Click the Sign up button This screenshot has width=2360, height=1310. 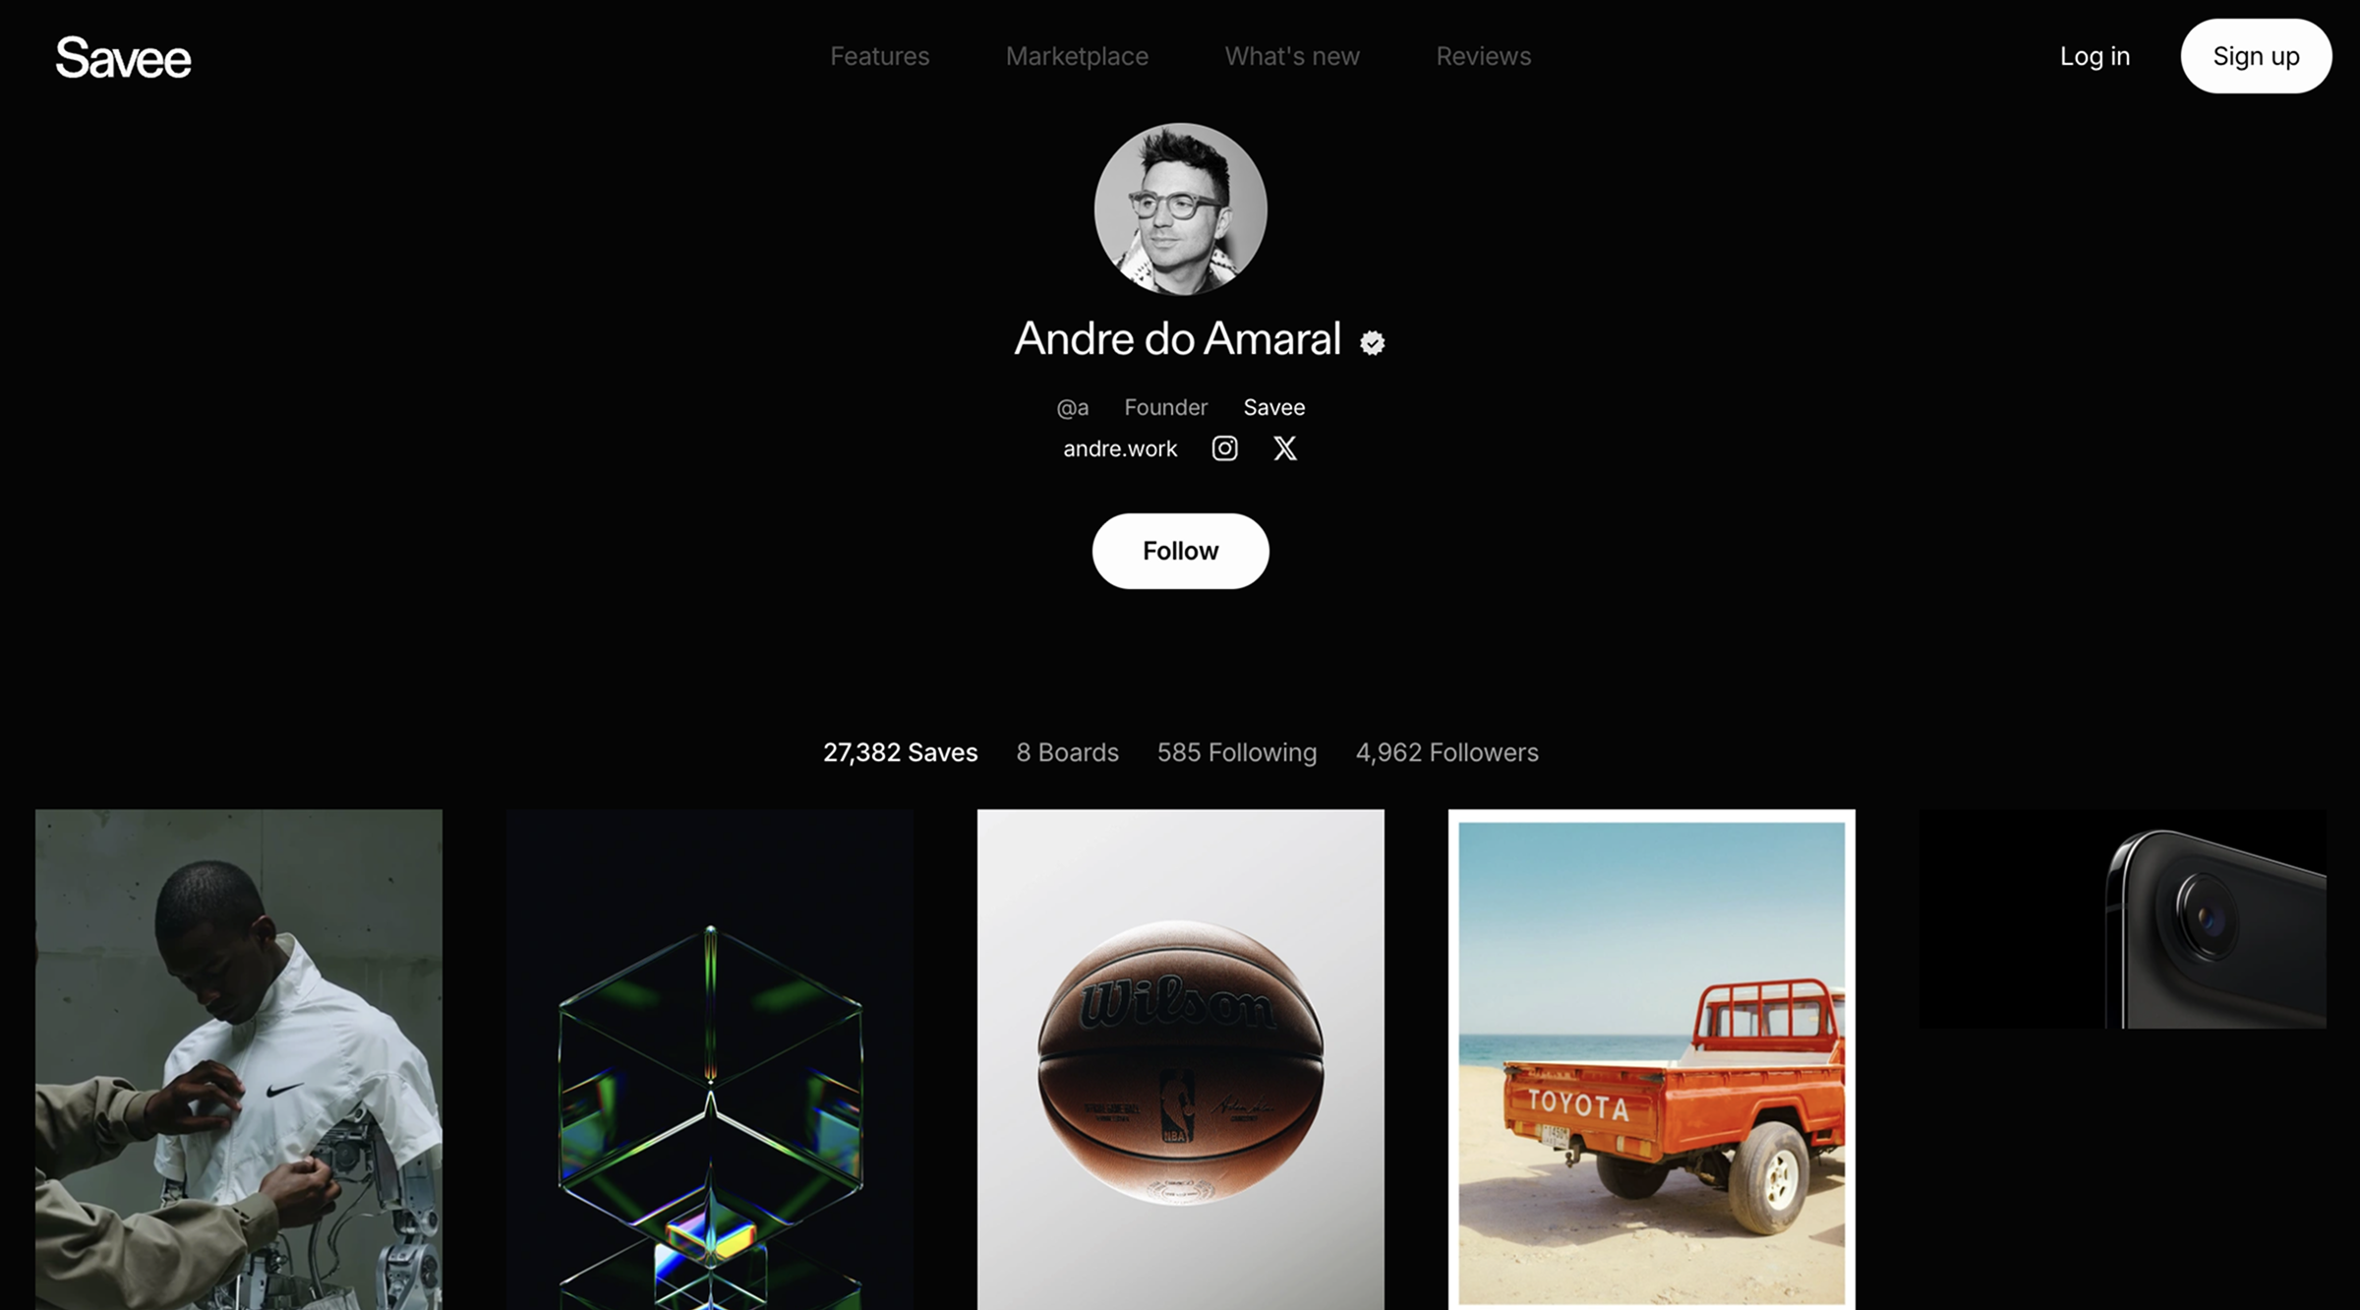tap(2256, 56)
